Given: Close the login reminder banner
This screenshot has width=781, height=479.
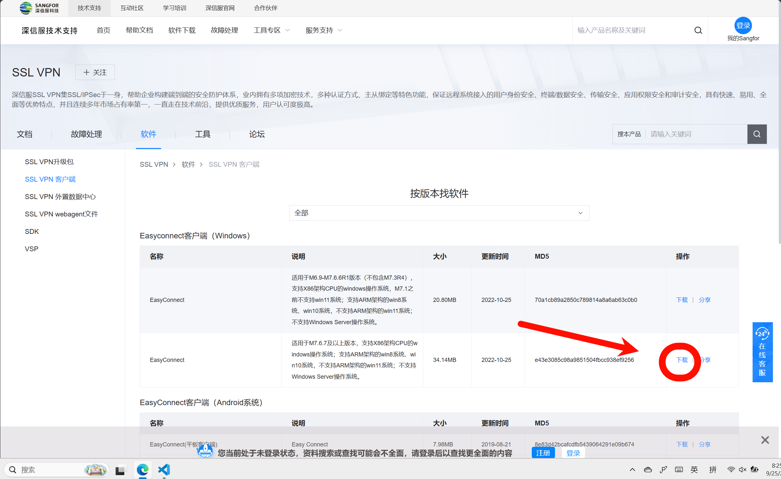Looking at the screenshot, I should tap(765, 440).
